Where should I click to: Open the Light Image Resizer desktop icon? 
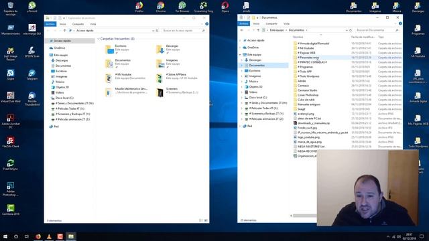[x=11, y=54]
